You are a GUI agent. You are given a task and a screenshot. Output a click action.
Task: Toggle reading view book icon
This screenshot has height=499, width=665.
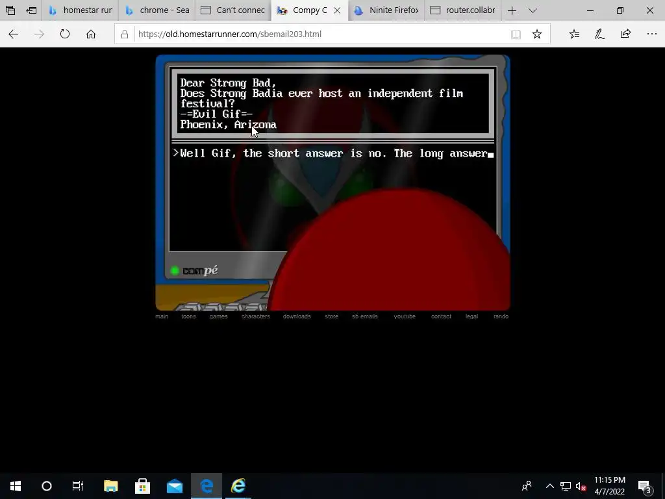click(516, 34)
